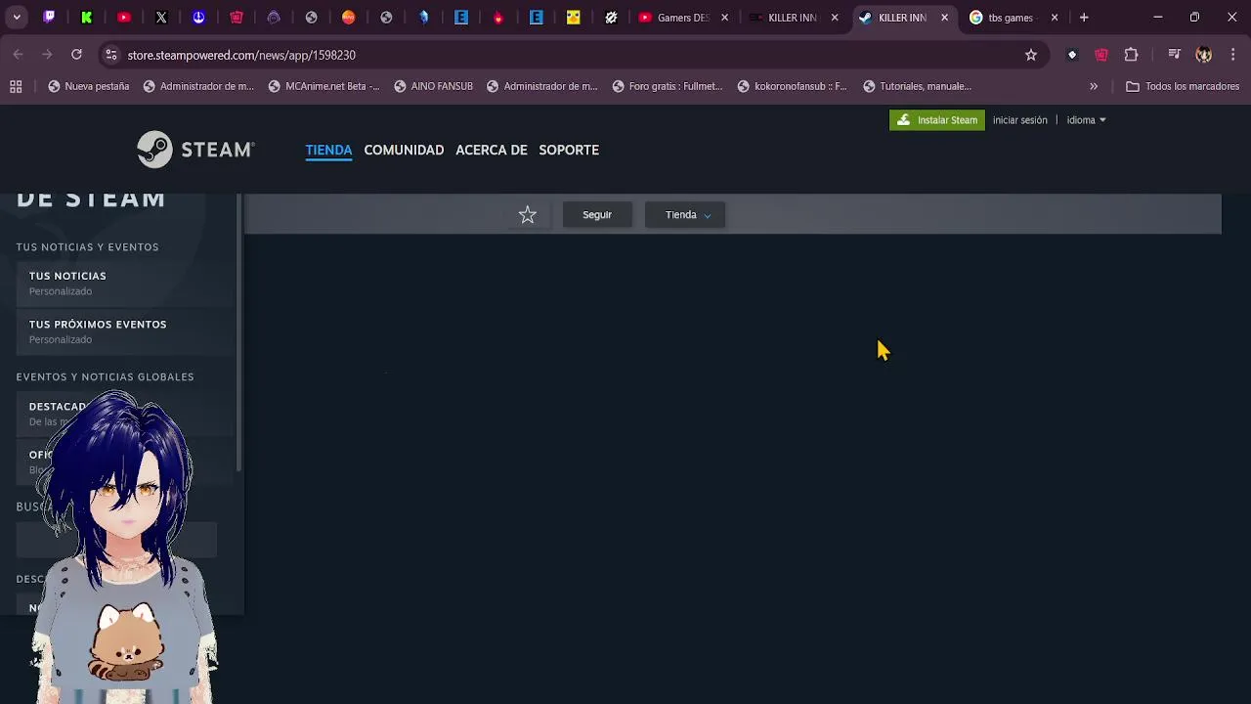Open Nueva pestaña bookmark
1251x704 pixels.
(x=88, y=86)
